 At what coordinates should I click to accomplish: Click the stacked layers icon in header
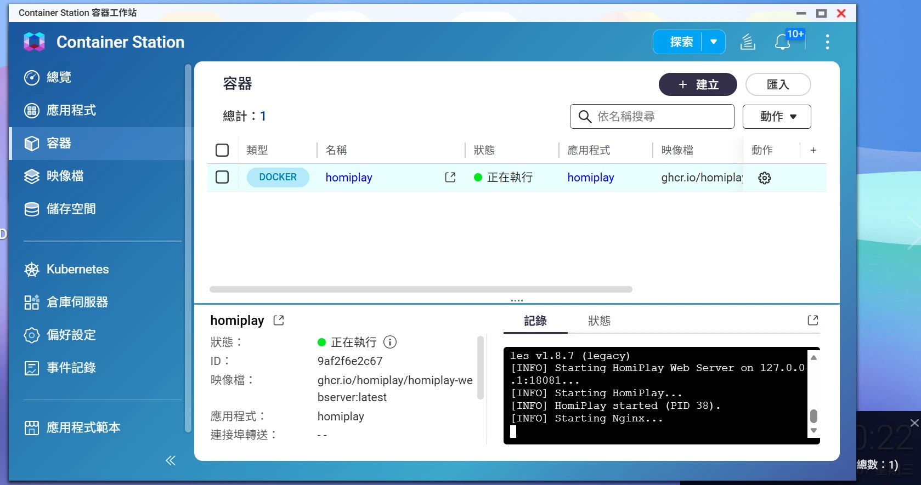tap(748, 42)
